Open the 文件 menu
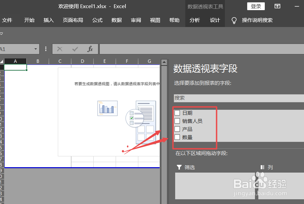Viewport: 304px width, 204px height. 7,20
